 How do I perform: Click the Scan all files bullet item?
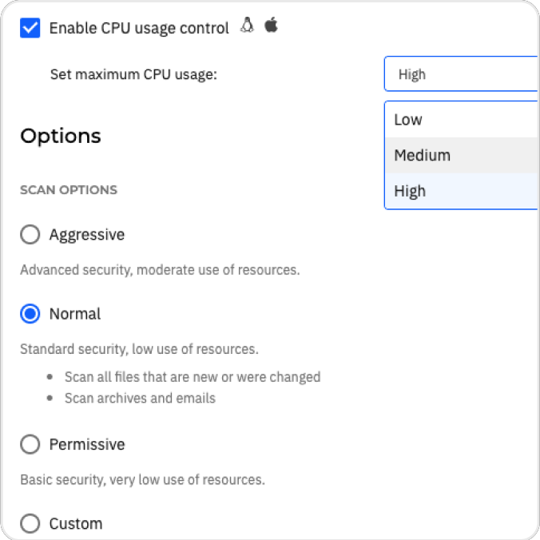click(x=193, y=377)
